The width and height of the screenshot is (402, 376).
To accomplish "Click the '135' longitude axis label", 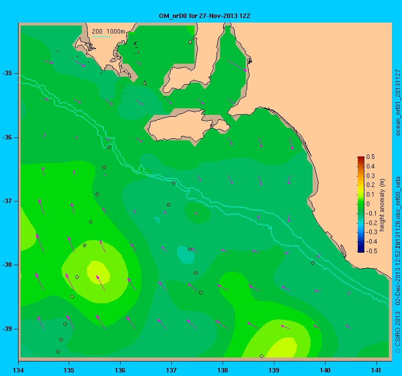I will pyautogui.click(x=69, y=370).
